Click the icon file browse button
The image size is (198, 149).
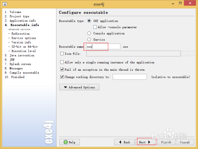click(x=187, y=54)
